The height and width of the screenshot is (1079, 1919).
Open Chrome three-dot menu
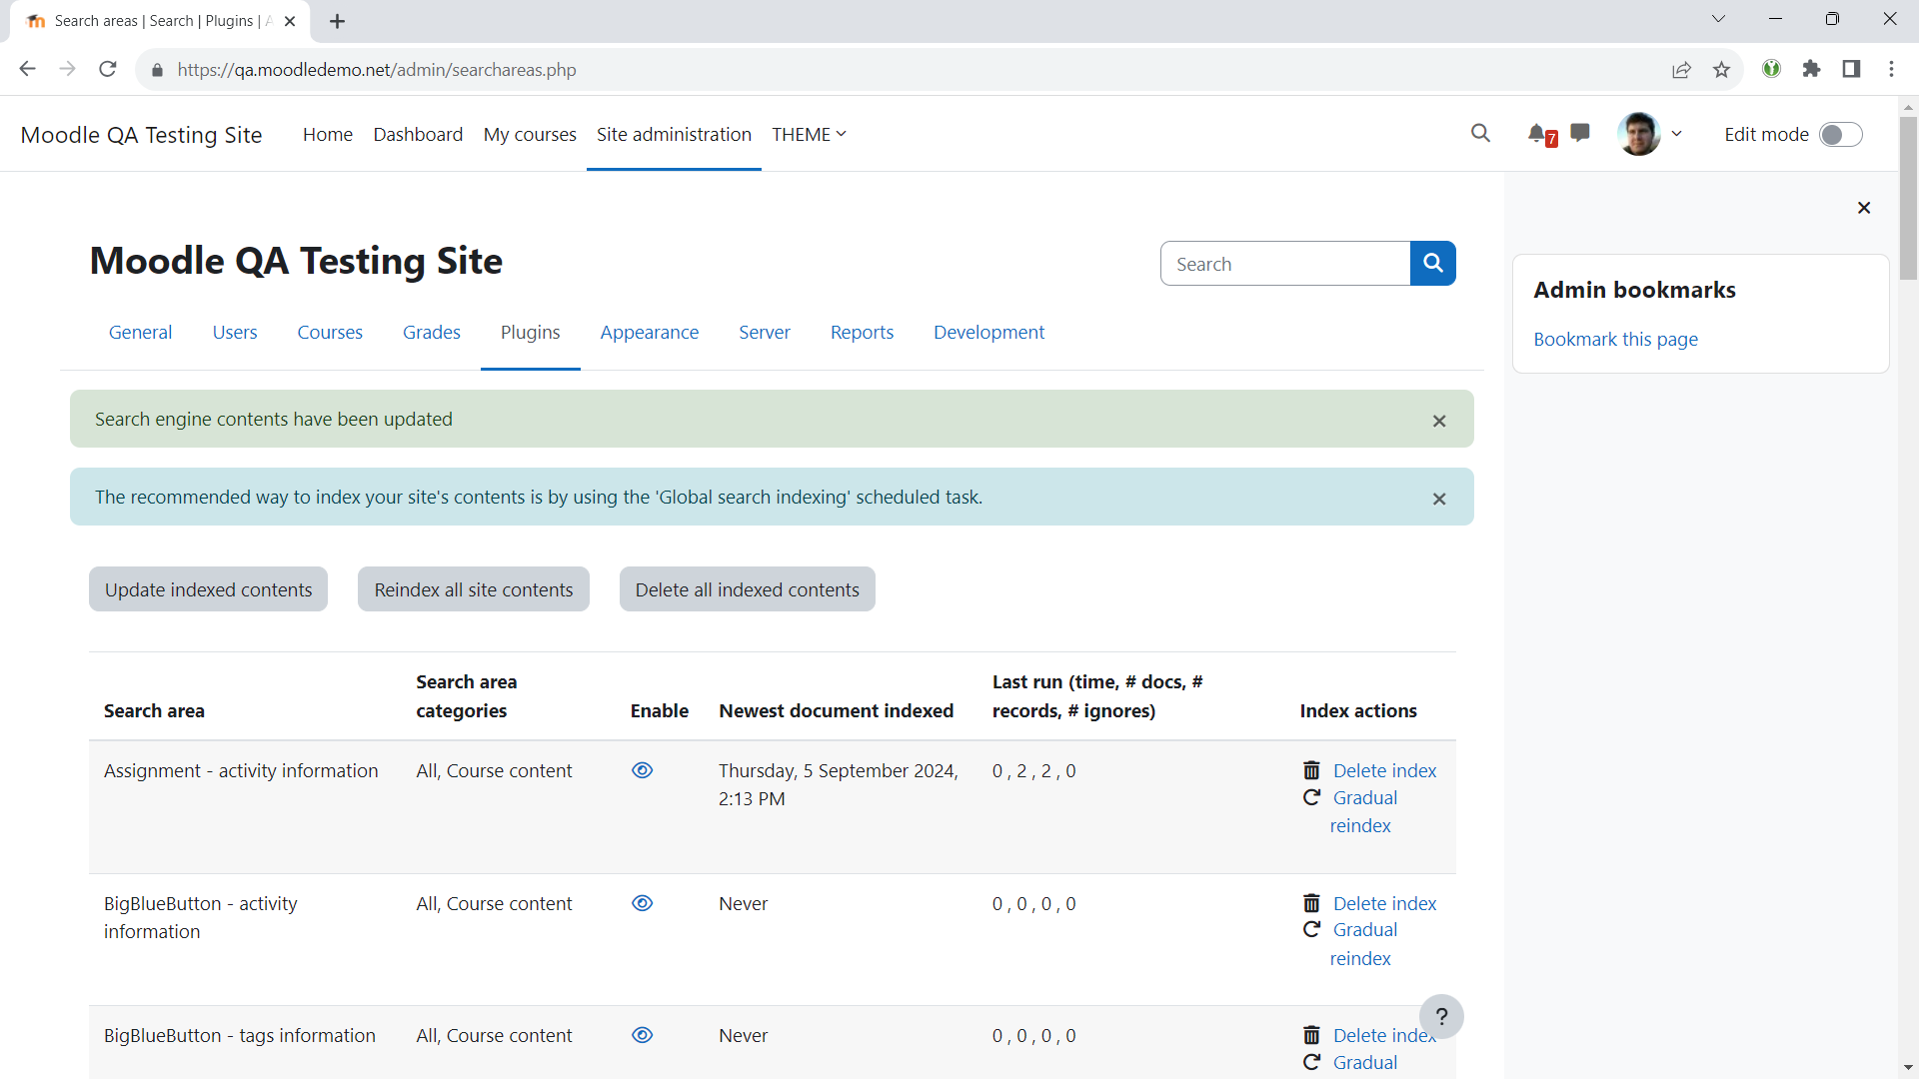pyautogui.click(x=1891, y=69)
